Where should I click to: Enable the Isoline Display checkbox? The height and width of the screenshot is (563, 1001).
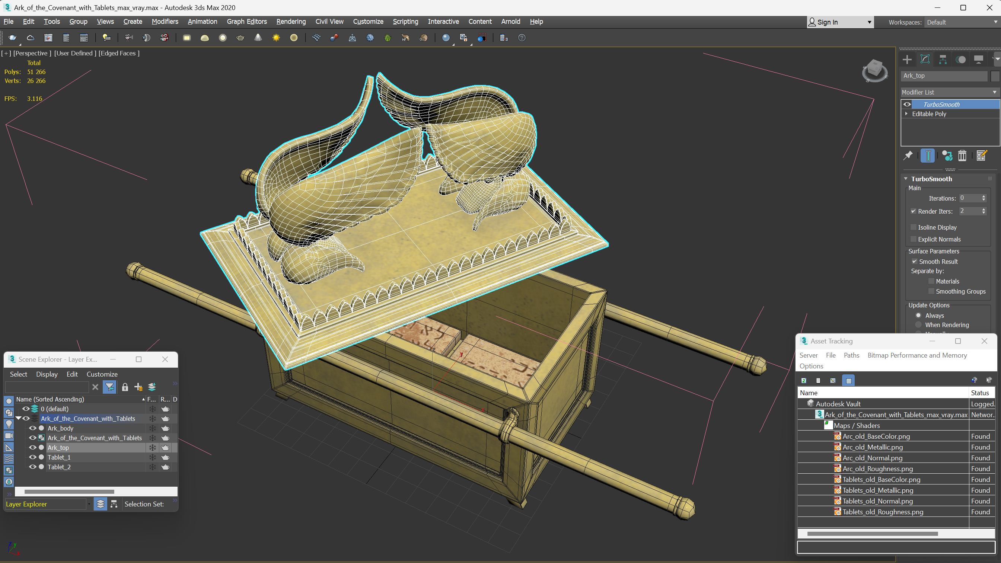point(914,227)
